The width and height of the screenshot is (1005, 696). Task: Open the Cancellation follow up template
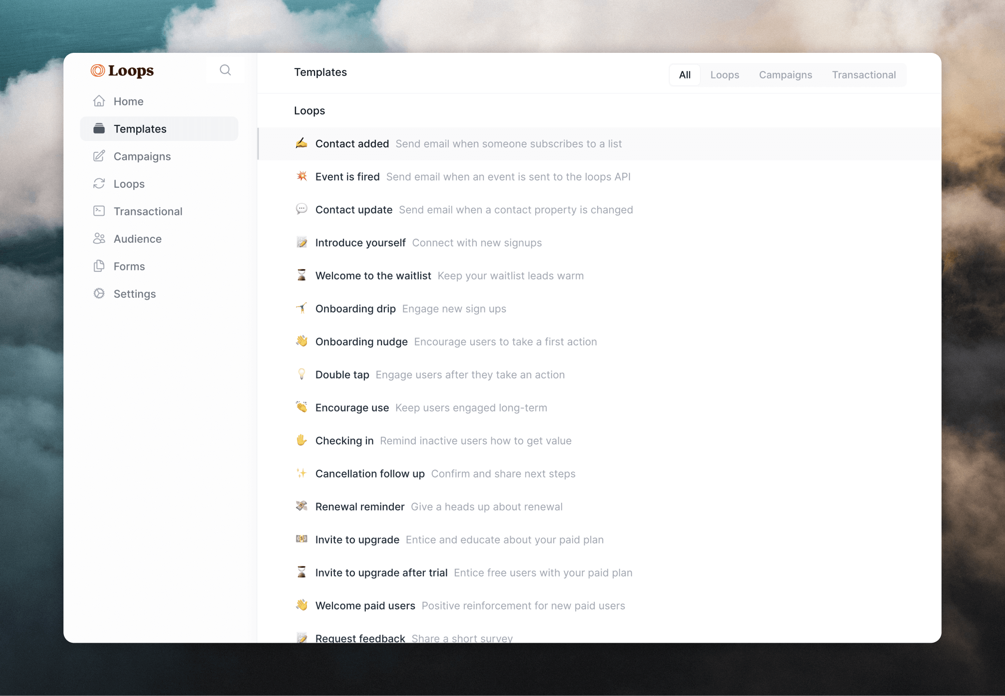coord(599,474)
